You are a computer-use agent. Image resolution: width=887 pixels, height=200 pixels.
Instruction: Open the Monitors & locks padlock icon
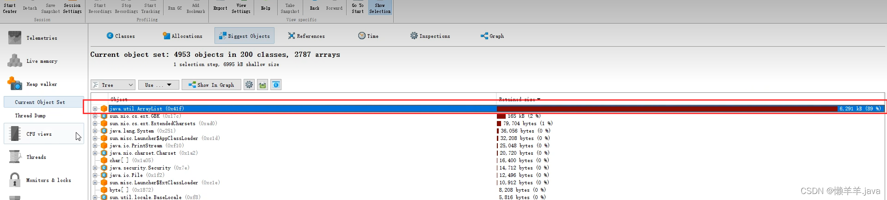(x=15, y=180)
